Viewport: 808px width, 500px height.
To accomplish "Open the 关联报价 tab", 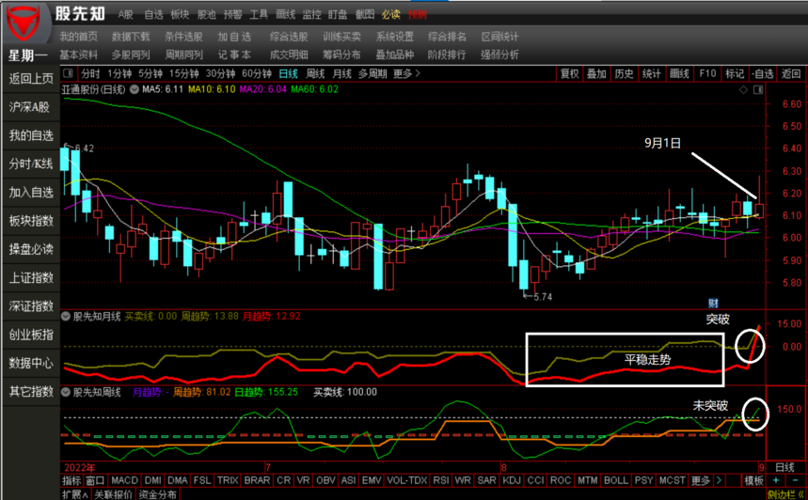I will 113,494.
